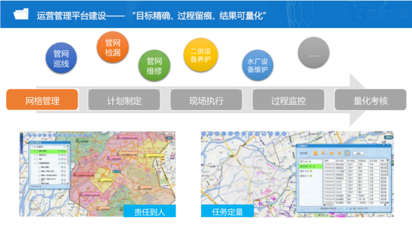Viewport: 412px width, 233px height.
Task: Jump to the 量化考核 step
Action: tap(370, 100)
